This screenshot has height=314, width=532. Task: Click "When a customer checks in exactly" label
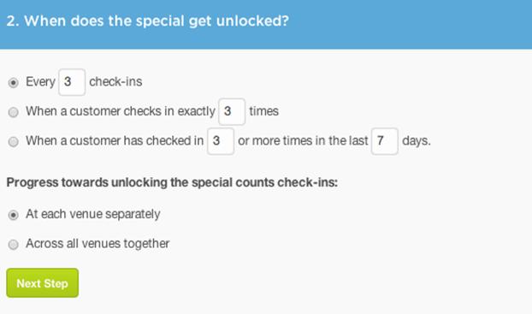tap(121, 111)
